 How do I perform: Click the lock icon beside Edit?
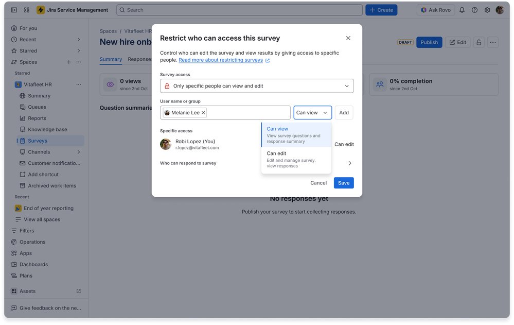click(478, 42)
